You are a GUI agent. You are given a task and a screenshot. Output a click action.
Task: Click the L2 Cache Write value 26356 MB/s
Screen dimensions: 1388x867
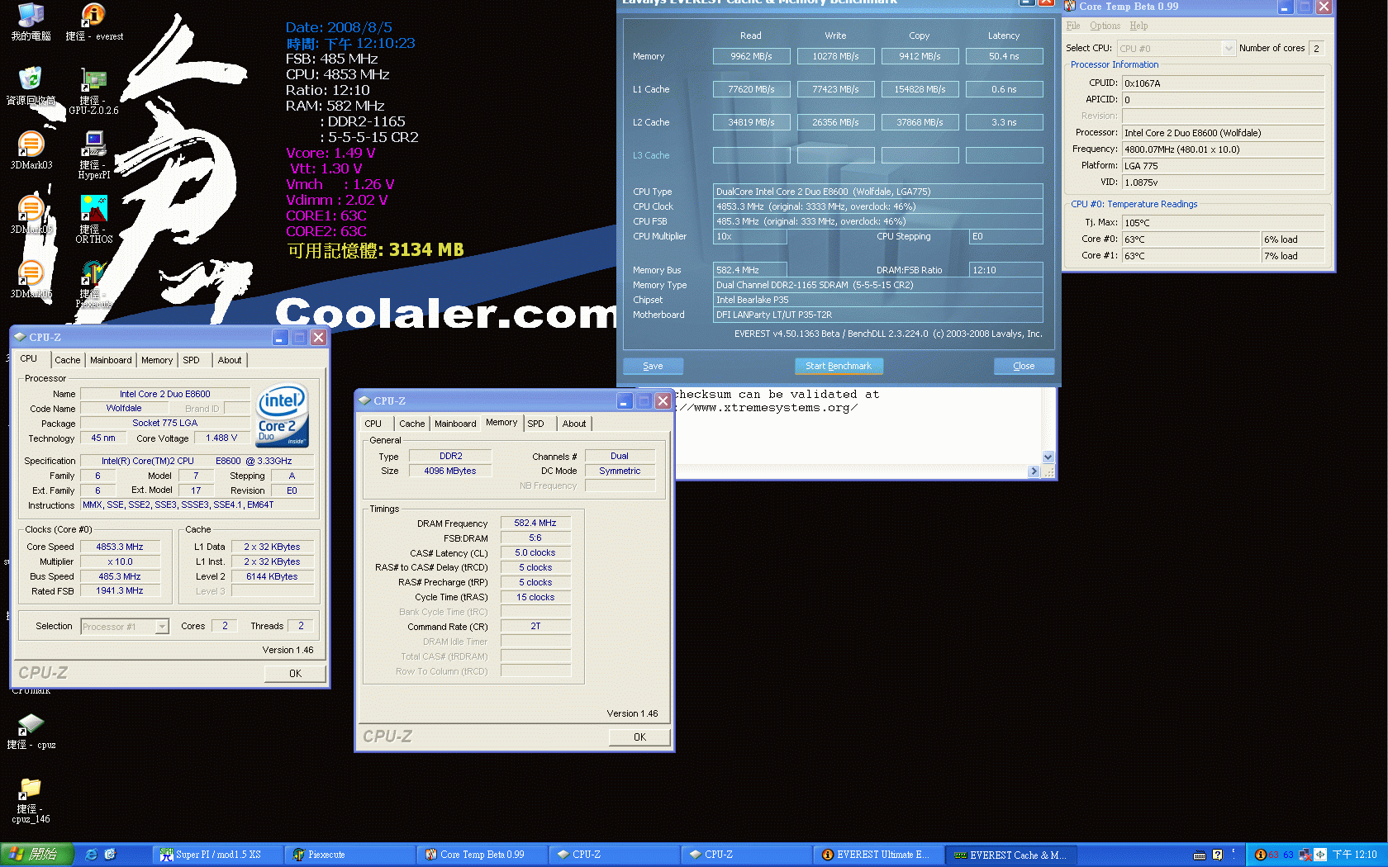click(835, 122)
